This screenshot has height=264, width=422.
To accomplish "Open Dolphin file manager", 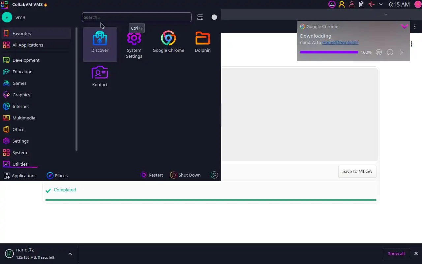I will pos(202,44).
